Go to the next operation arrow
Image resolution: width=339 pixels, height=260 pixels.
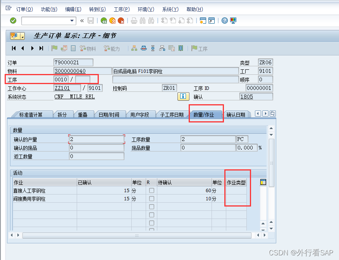[32, 48]
